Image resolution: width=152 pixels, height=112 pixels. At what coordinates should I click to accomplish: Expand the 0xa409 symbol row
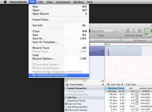pyautogui.click(x=141, y=94)
